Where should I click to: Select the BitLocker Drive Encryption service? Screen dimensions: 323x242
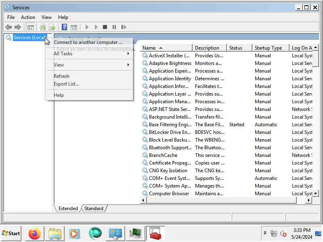(x=227, y=132)
